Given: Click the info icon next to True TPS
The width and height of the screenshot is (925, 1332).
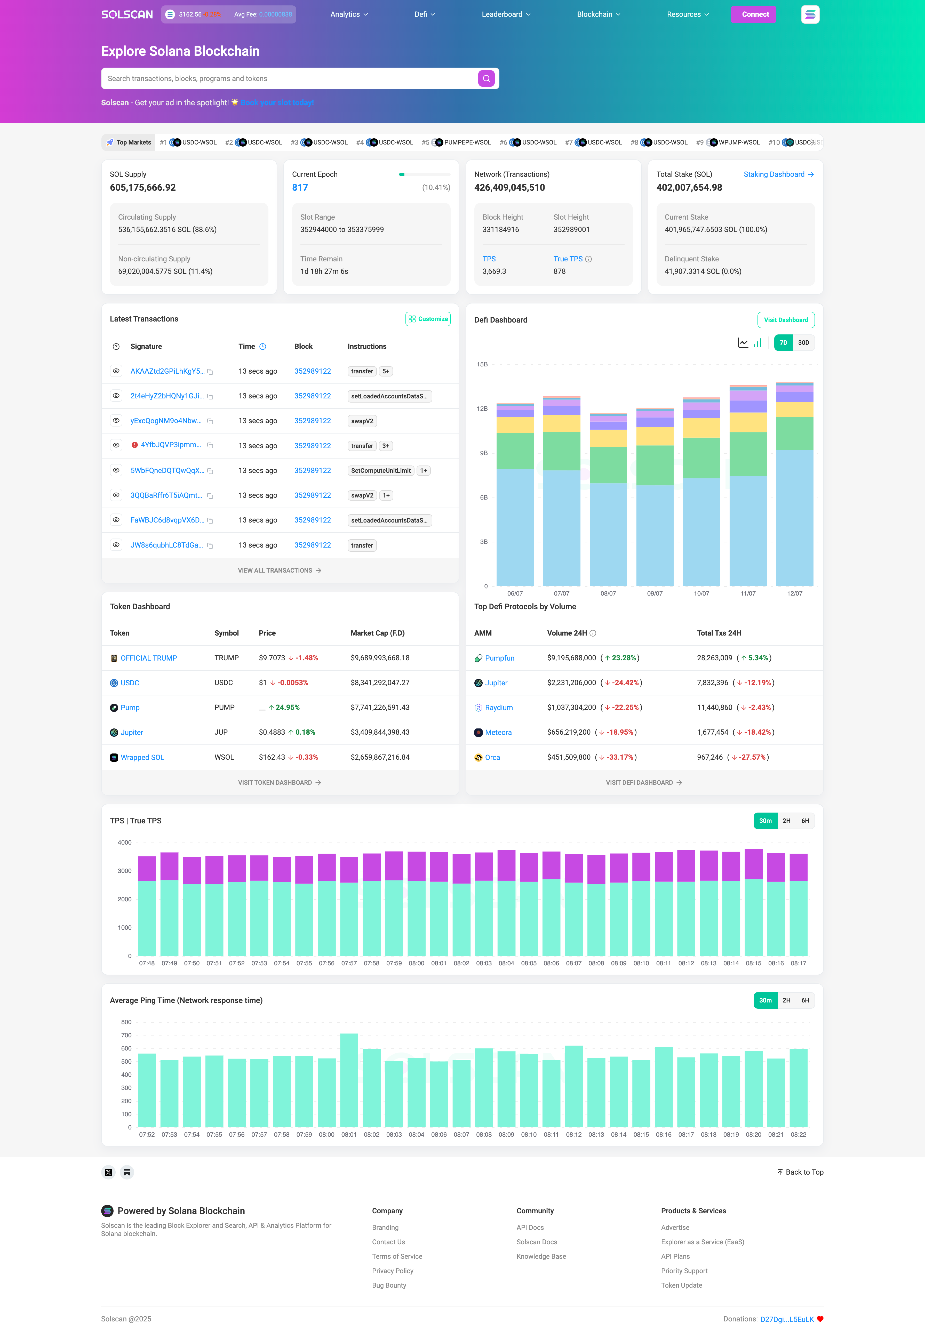Looking at the screenshot, I should tap(588, 259).
